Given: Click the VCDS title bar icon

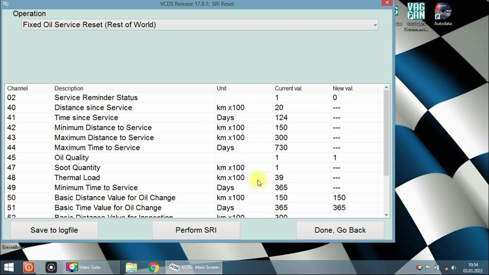Looking at the screenshot, I should pyautogui.click(x=6, y=3).
